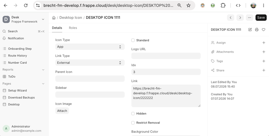Image resolution: width=269 pixels, height=136 pixels.
Task: Reload the current page
Action: point(26,5)
